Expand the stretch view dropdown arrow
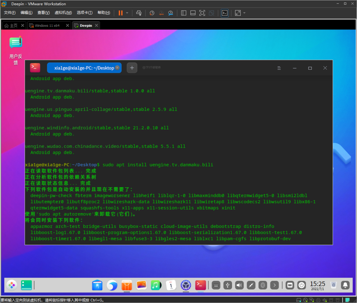 (244, 13)
